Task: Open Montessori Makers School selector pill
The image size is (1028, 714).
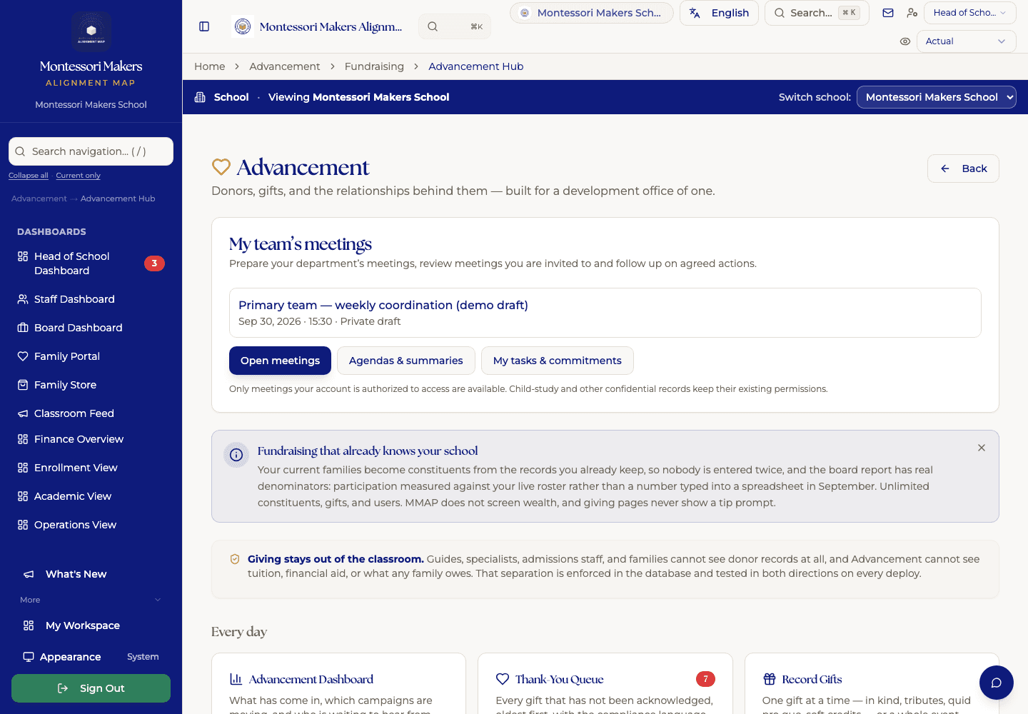Action: (x=592, y=13)
